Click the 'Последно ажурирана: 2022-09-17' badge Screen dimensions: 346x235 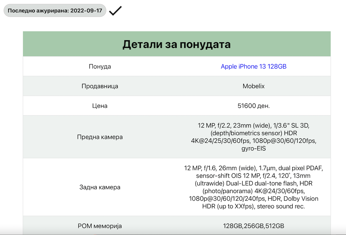point(55,11)
